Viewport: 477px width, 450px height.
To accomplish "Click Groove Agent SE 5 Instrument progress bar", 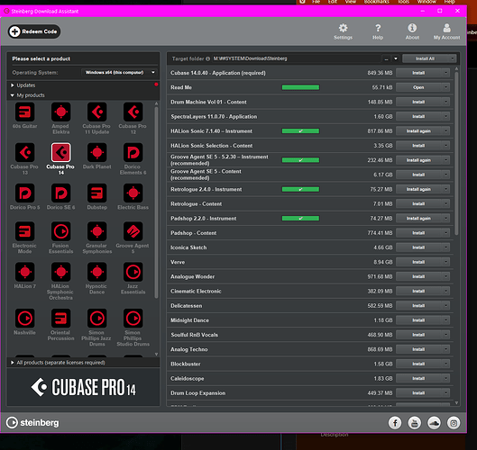I will click(300, 160).
